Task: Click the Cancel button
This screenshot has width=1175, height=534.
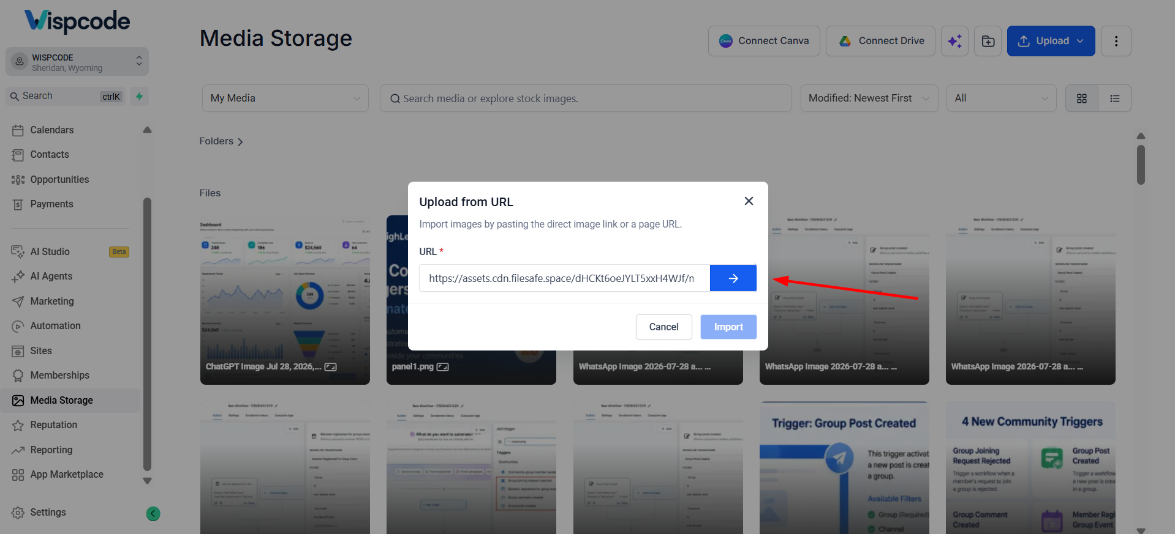Action: [x=663, y=327]
